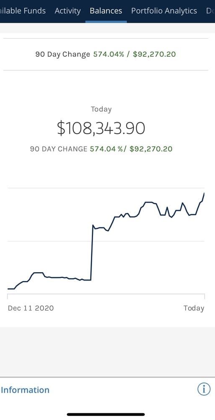Tap the green 574.04 % under the balance
Screen dimensions: 215x420
(105, 149)
